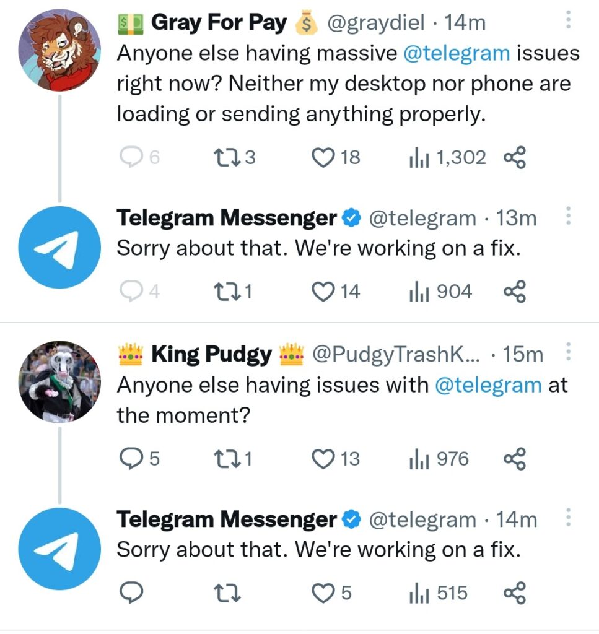Viewport: 599px width, 634px height.
Task: Reply to King Pudgy's tweet
Action: (x=130, y=459)
